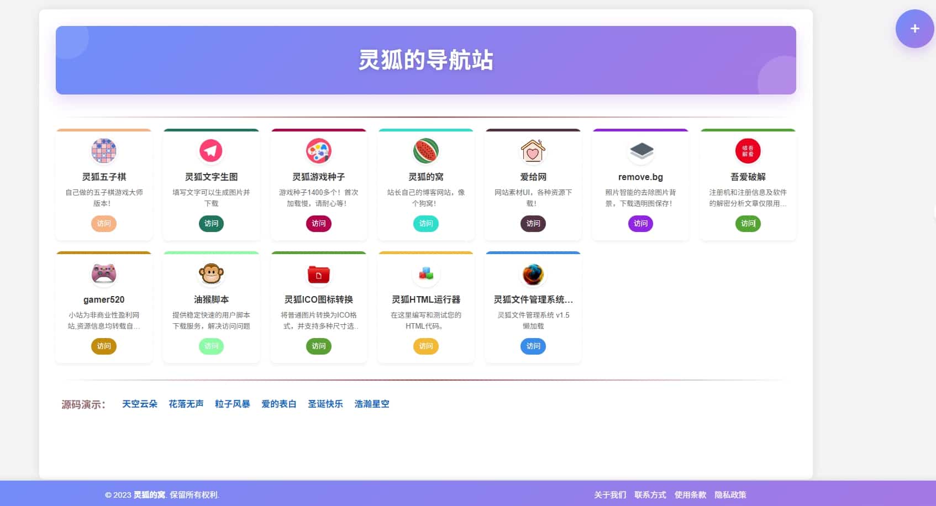Screen dimensions: 936x506
Task: Click the 爱给网 card title
Action: (x=533, y=177)
